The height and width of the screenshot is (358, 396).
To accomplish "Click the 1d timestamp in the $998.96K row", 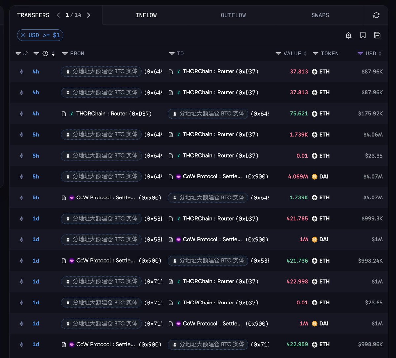I will click(36, 344).
